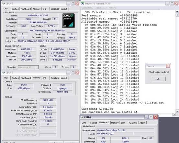
Task: Select CPU tab in Mainboard CPU-Z window
Action: coord(84,123)
